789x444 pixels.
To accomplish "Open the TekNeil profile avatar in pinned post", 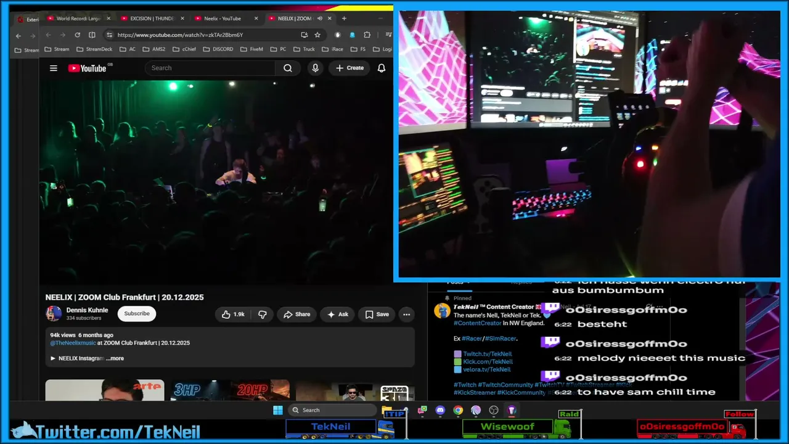I will point(442,310).
